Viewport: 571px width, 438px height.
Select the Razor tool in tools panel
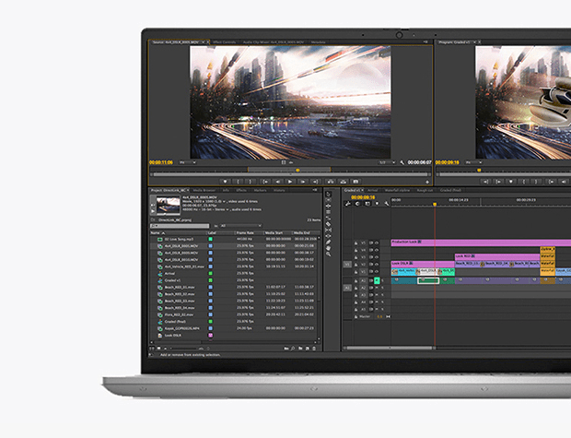point(328,224)
